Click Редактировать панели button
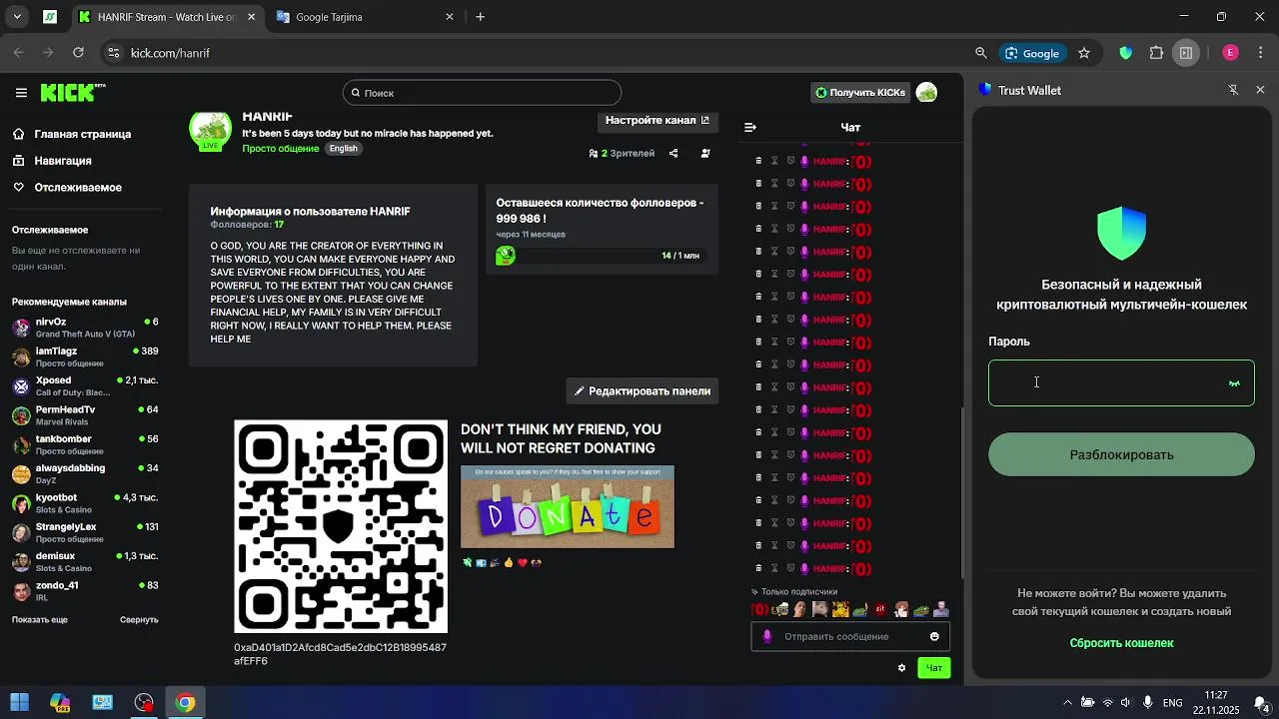 pyautogui.click(x=641, y=391)
